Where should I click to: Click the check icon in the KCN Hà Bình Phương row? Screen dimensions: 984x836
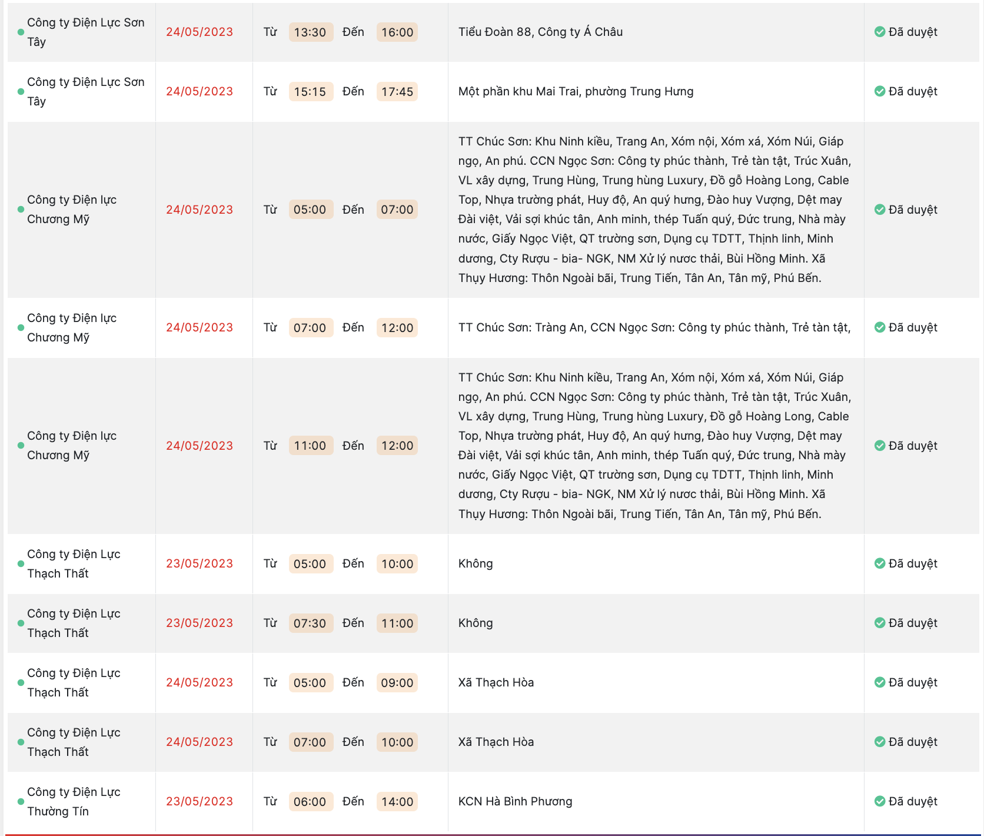pos(880,801)
